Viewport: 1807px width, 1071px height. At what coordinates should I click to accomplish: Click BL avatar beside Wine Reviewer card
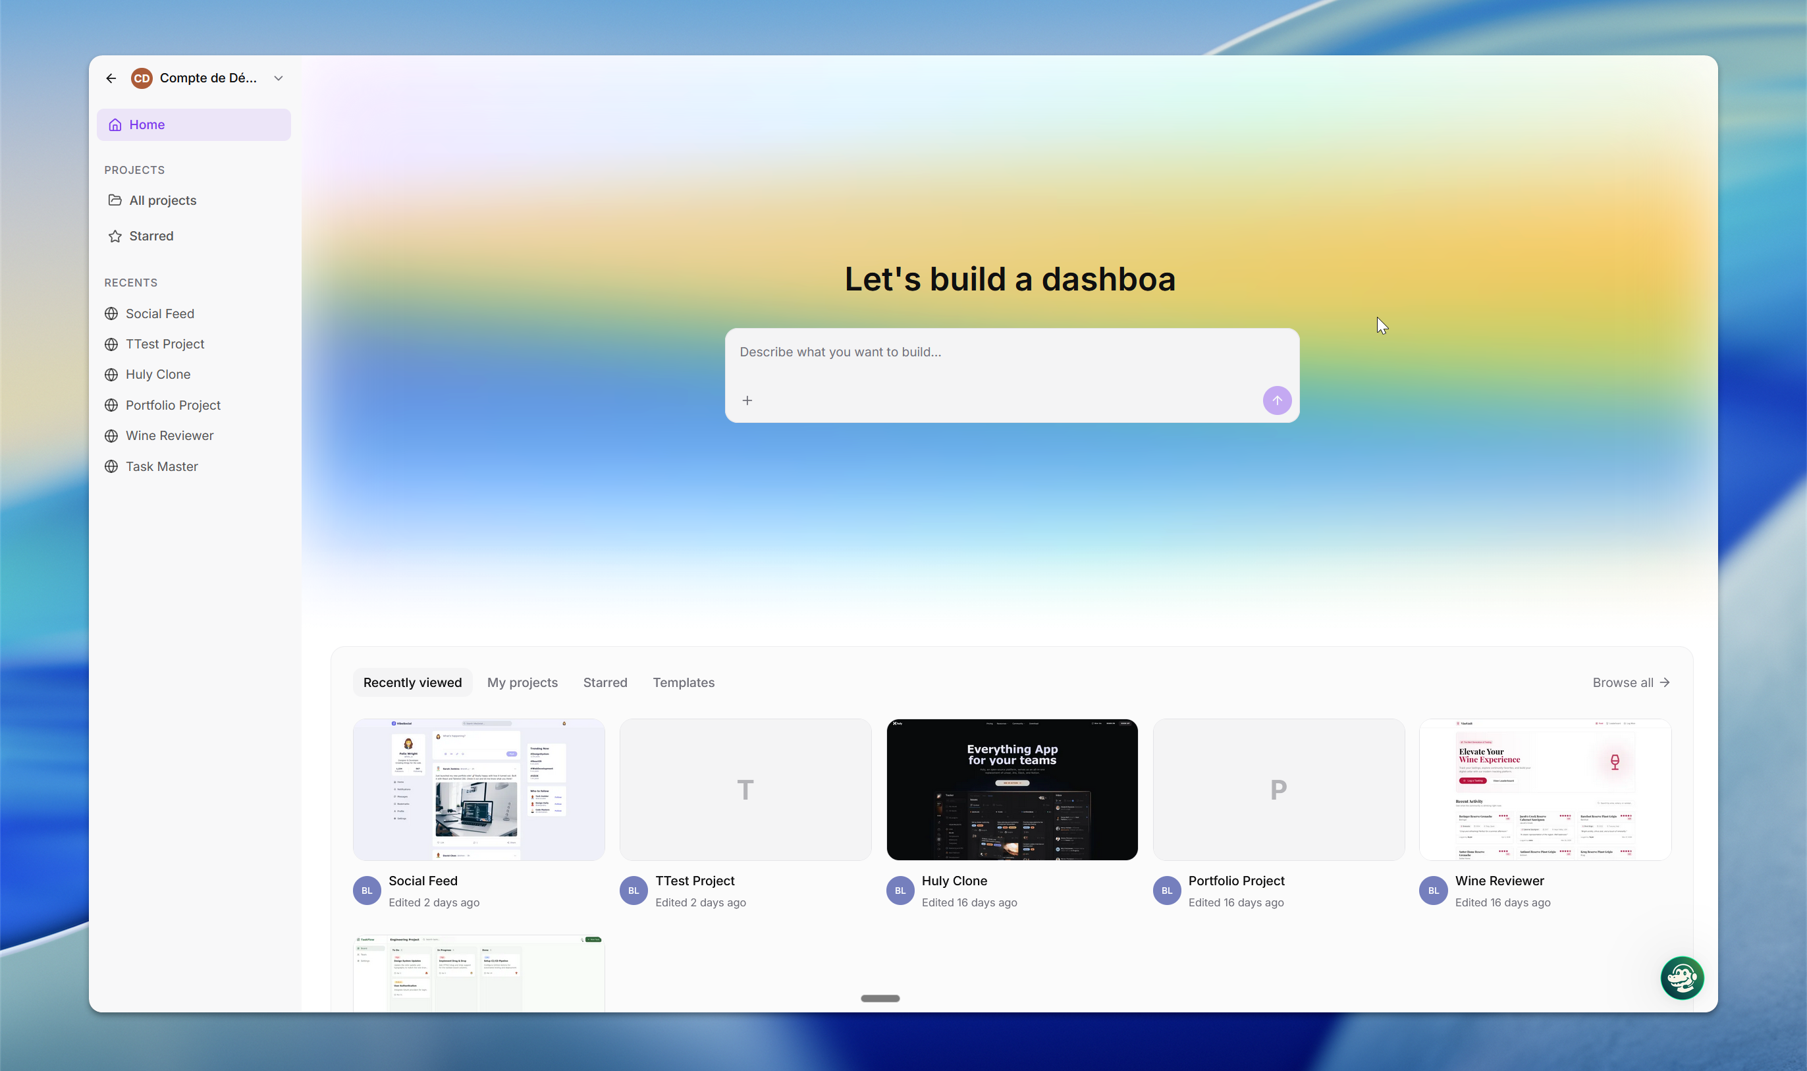(x=1434, y=891)
